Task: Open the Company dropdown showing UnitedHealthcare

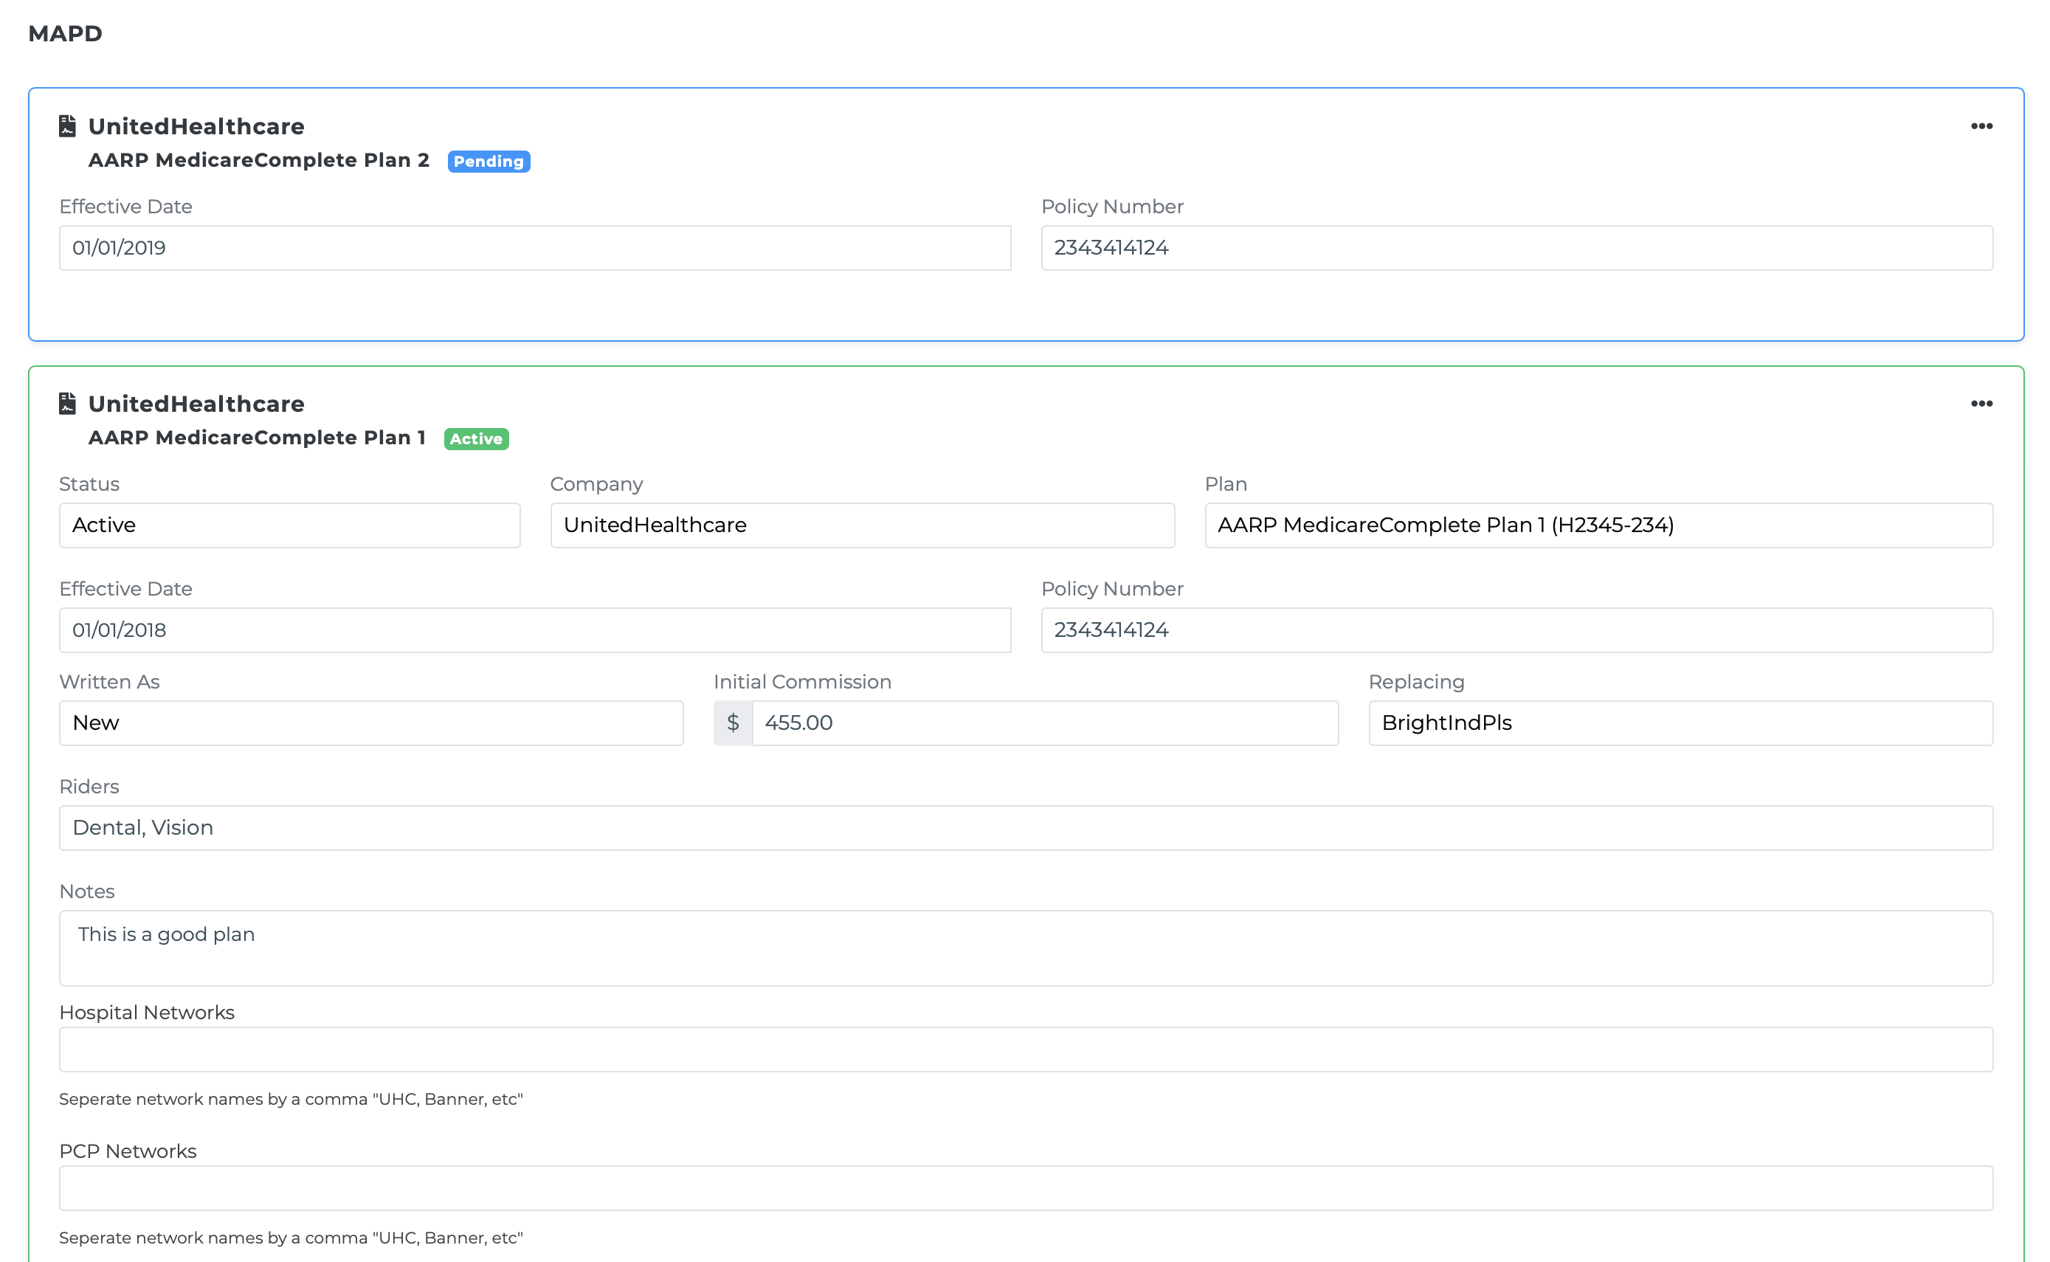Action: pos(862,525)
